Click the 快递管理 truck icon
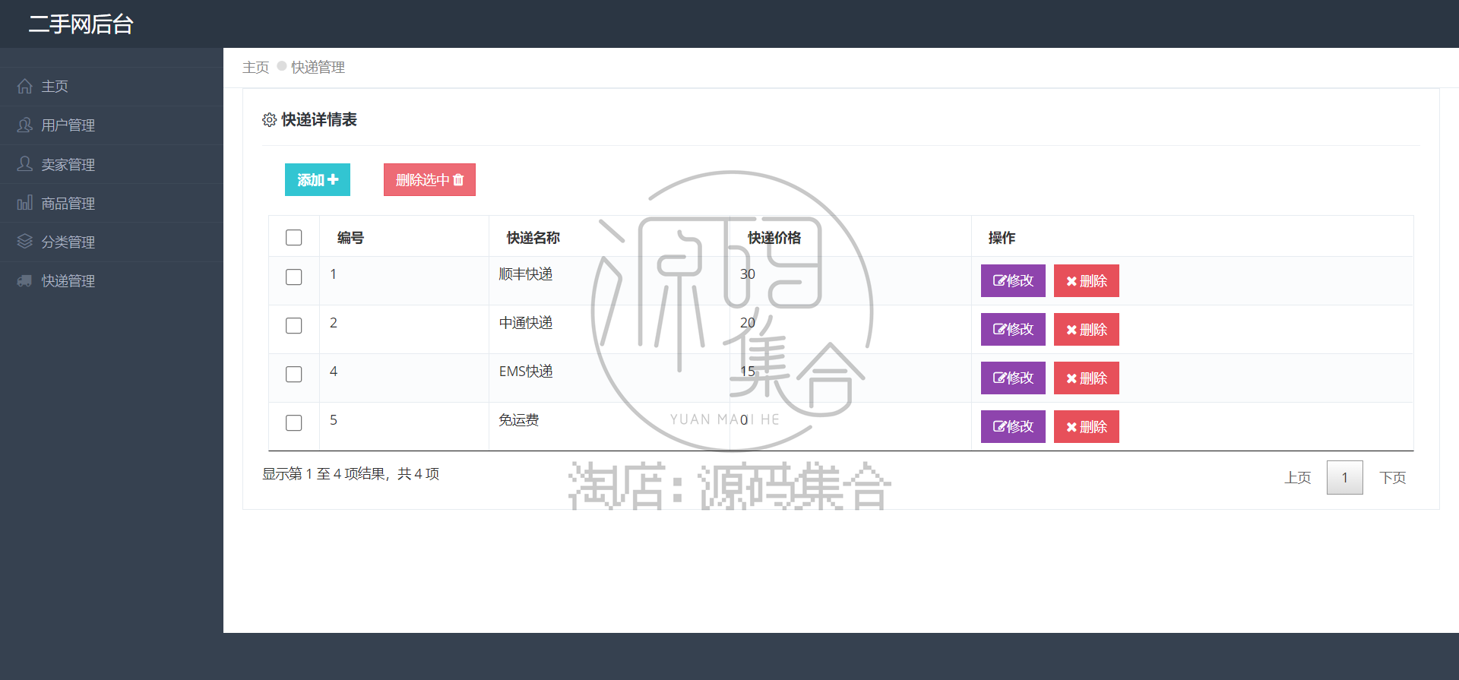The height and width of the screenshot is (680, 1459). point(25,281)
